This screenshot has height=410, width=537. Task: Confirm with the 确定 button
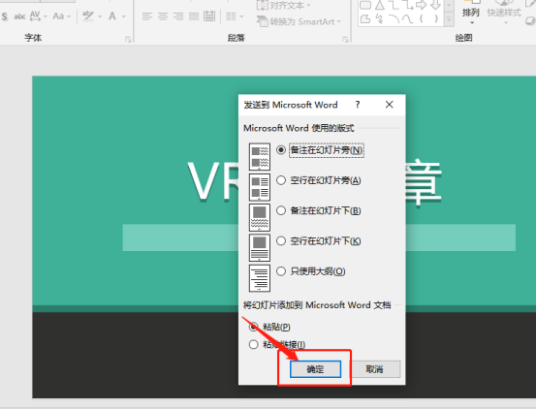(315, 369)
